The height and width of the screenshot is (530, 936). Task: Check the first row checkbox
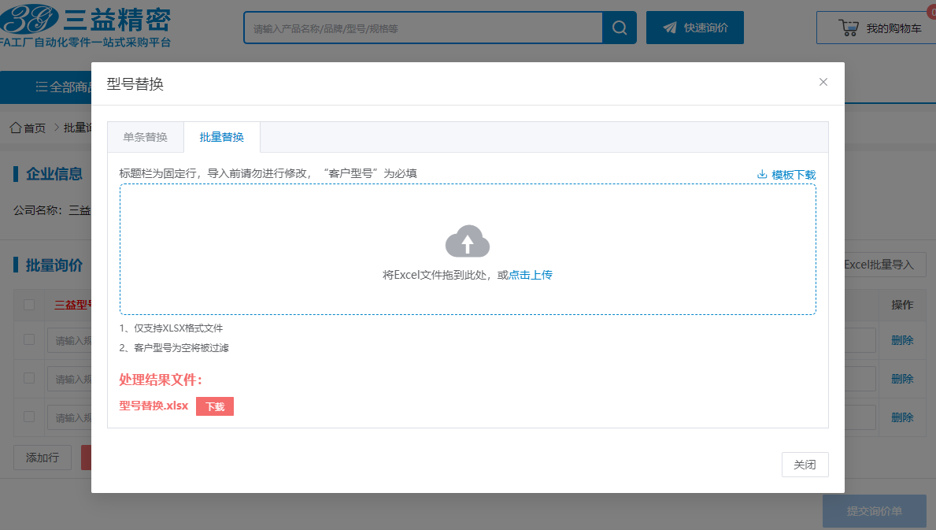click(28, 339)
